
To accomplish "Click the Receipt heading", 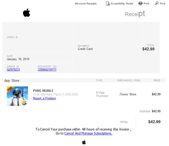I will pos(135,14).
